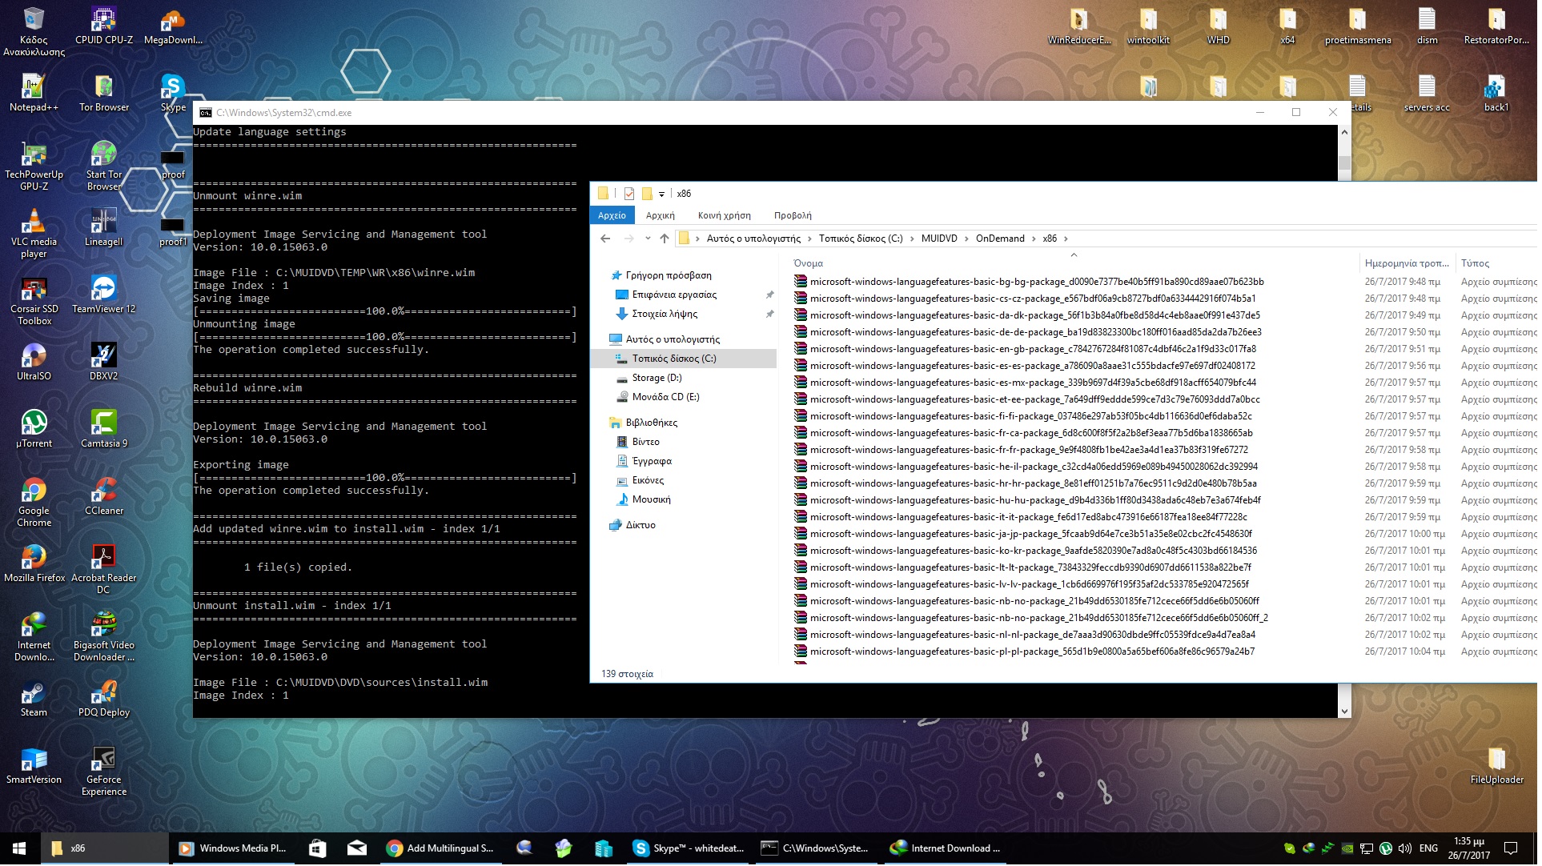Open the notification center icon

pos(1516,851)
